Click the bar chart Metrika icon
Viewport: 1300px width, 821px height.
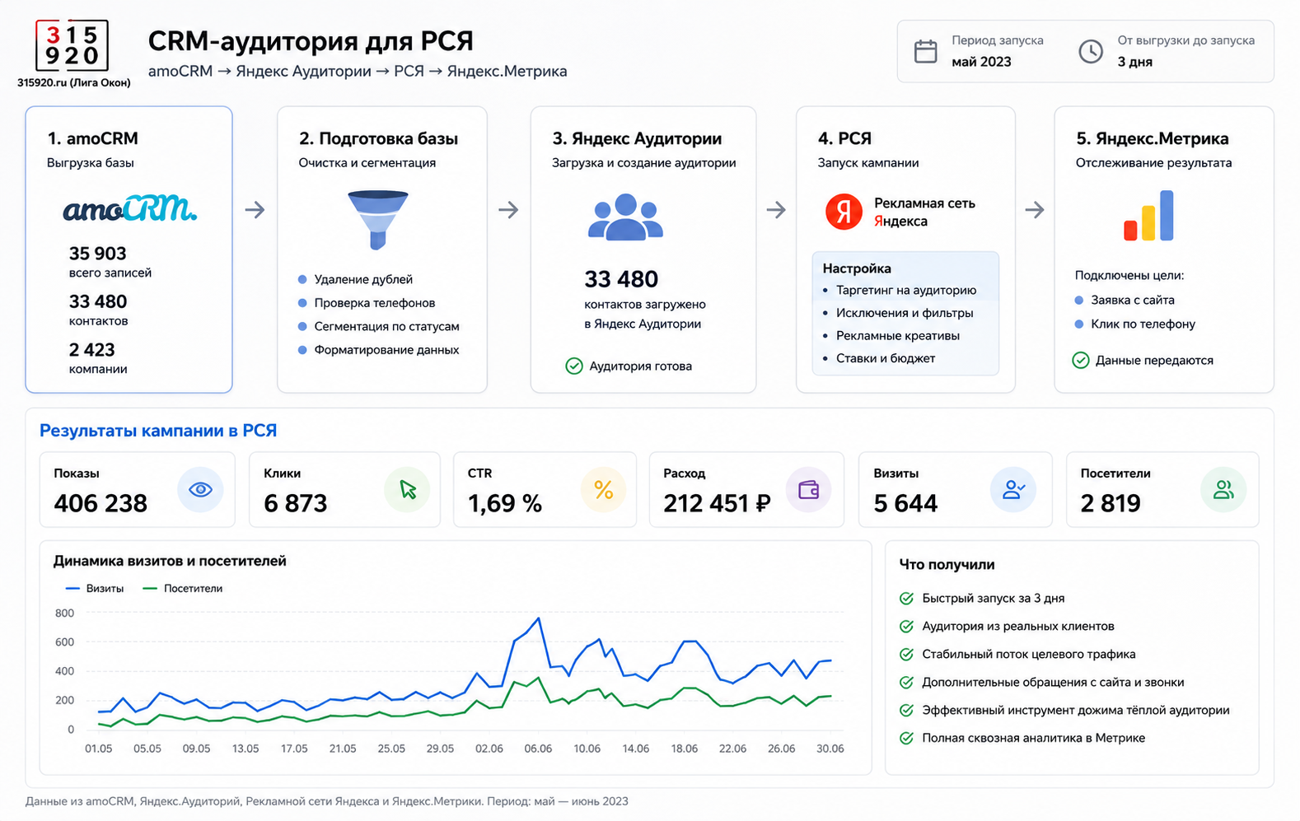tap(1148, 216)
